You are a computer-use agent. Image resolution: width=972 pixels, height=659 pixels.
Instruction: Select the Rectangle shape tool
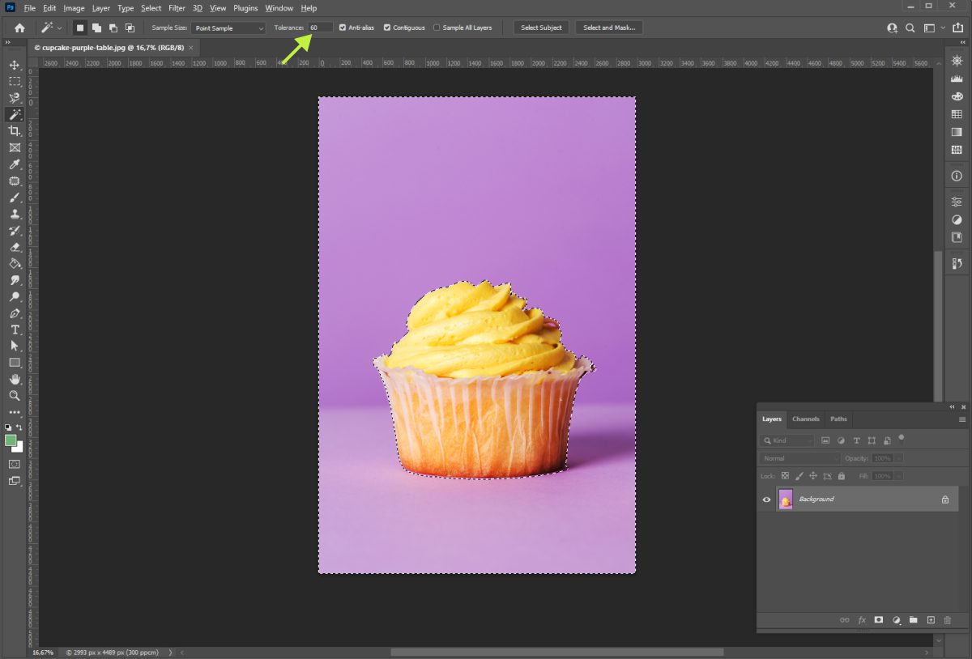15,363
